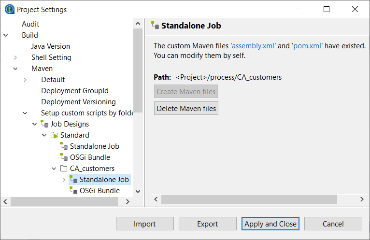Click the OSGi Bundle icon under Standard
This screenshot has height=240, width=370.
click(x=64, y=157)
